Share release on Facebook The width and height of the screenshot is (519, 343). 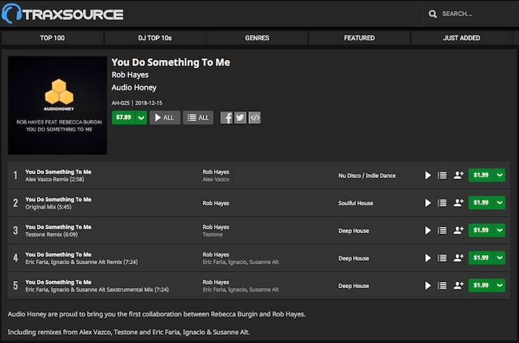point(226,118)
